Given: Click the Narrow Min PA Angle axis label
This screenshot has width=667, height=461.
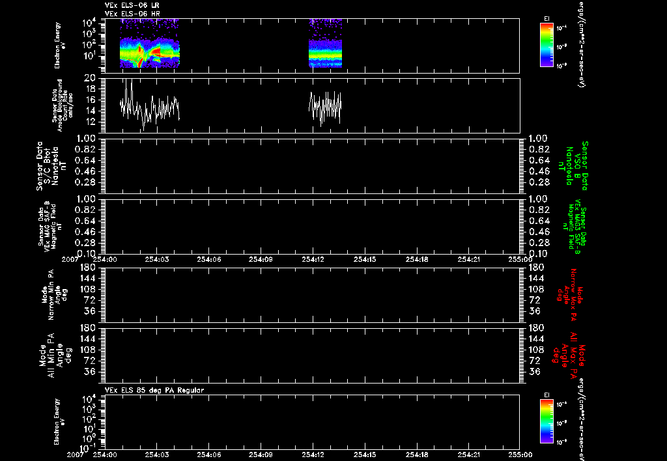Looking at the screenshot, I should (55, 294).
